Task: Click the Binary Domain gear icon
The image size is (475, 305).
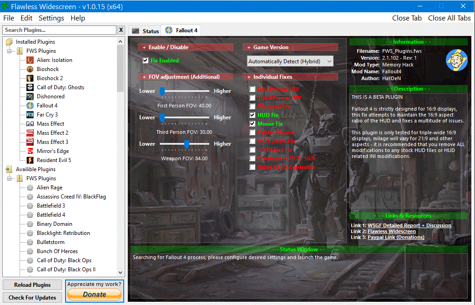Action: 30,224
